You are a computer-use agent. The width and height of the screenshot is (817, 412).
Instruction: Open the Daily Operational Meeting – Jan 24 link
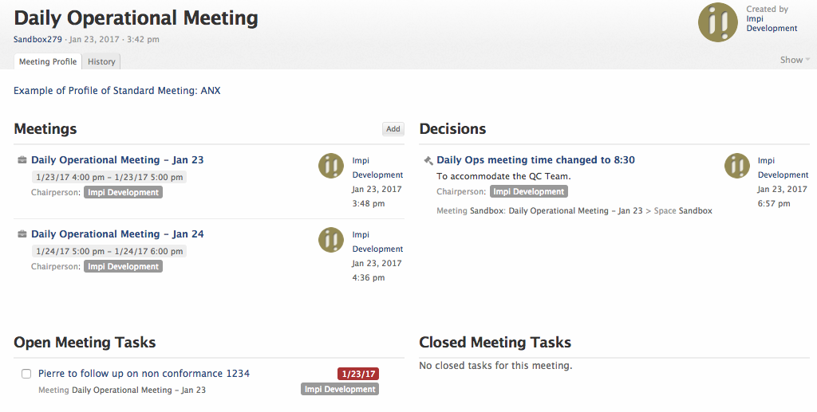(x=117, y=234)
